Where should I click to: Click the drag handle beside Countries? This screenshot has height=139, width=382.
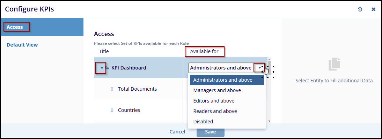[x=112, y=110]
